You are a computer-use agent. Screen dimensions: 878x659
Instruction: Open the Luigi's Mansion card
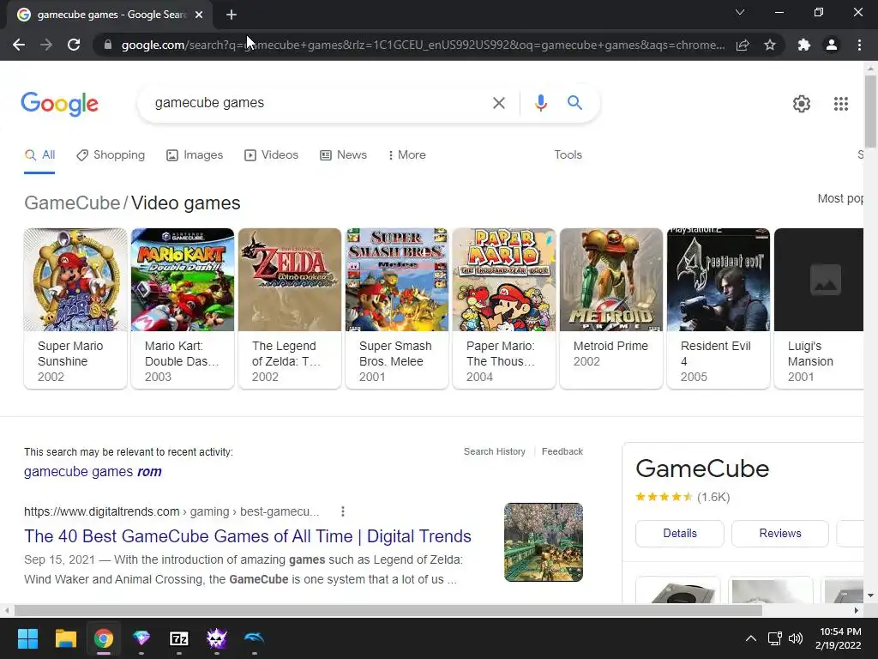pos(819,308)
